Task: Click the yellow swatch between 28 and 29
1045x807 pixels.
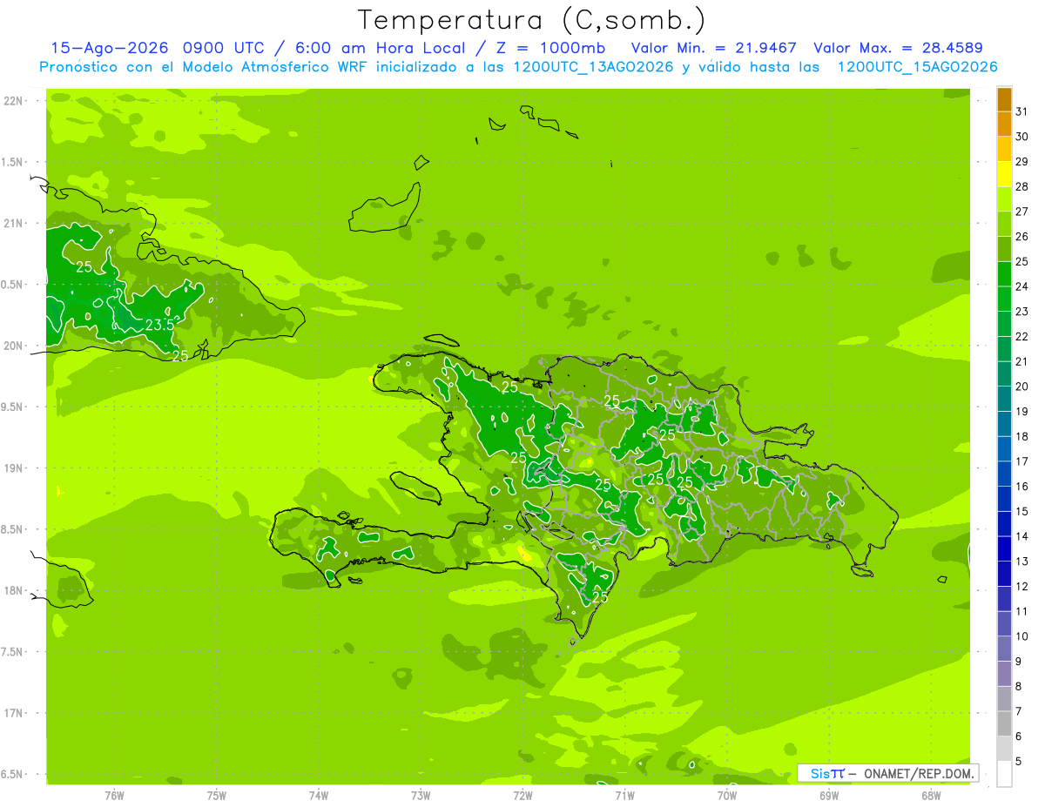Action: [1004, 174]
